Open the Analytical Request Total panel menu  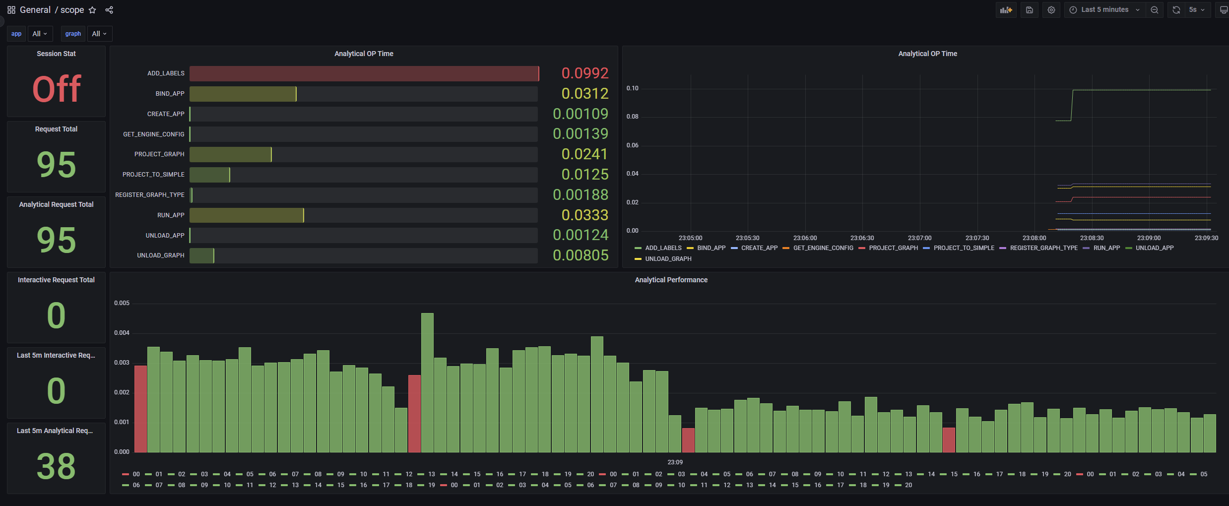56,204
